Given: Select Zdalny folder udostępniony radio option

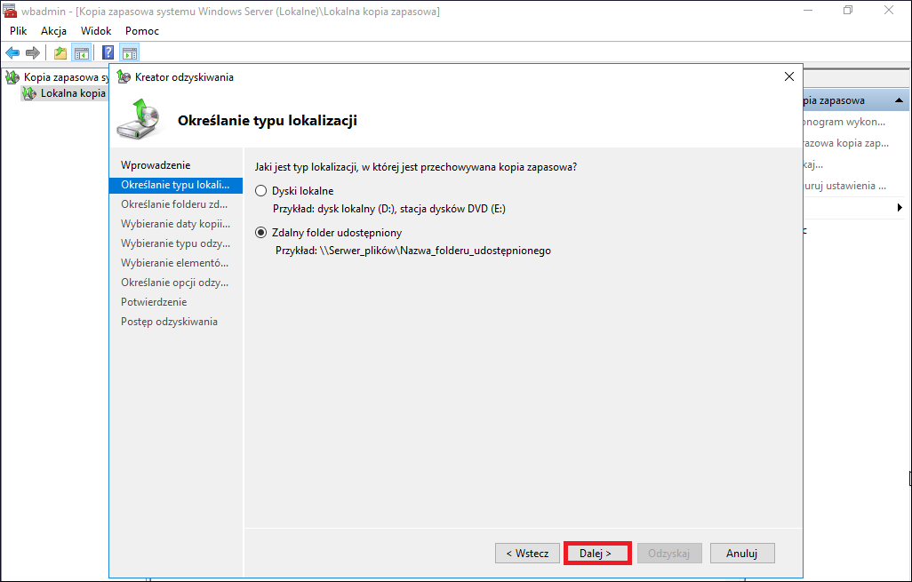Looking at the screenshot, I should [x=261, y=233].
